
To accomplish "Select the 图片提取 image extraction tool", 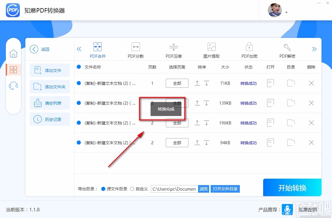I will pyautogui.click(x=211, y=50).
